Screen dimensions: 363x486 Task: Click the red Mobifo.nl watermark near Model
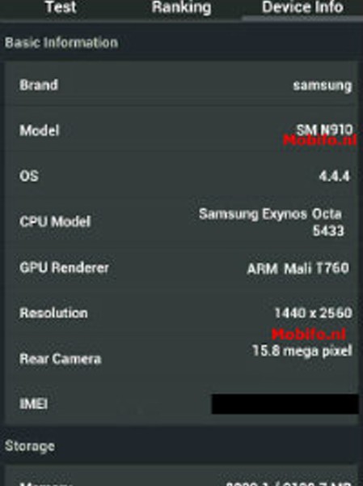[x=320, y=140]
